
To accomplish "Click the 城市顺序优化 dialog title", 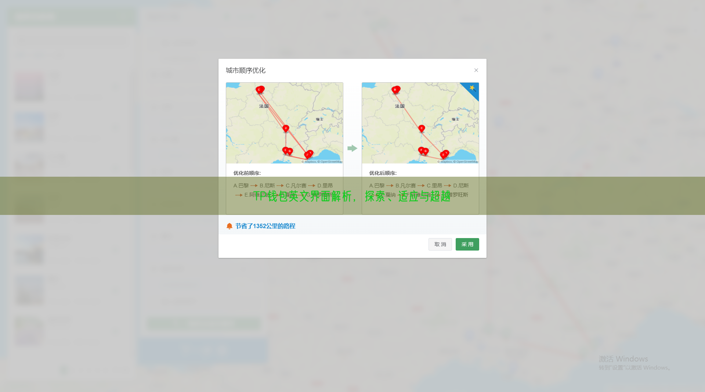I will 246,70.
